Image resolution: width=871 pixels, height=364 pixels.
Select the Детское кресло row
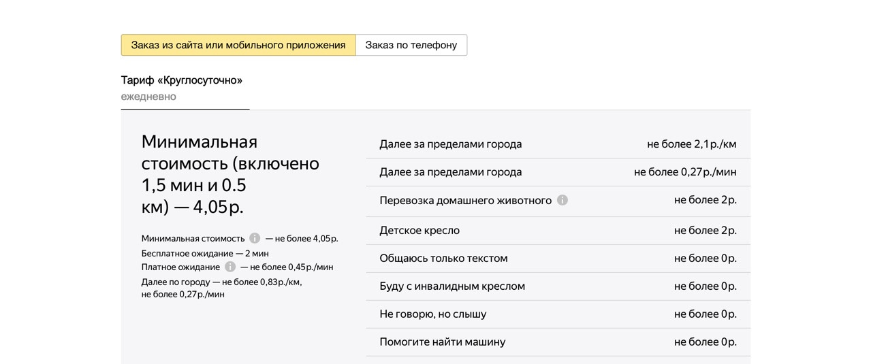point(558,231)
